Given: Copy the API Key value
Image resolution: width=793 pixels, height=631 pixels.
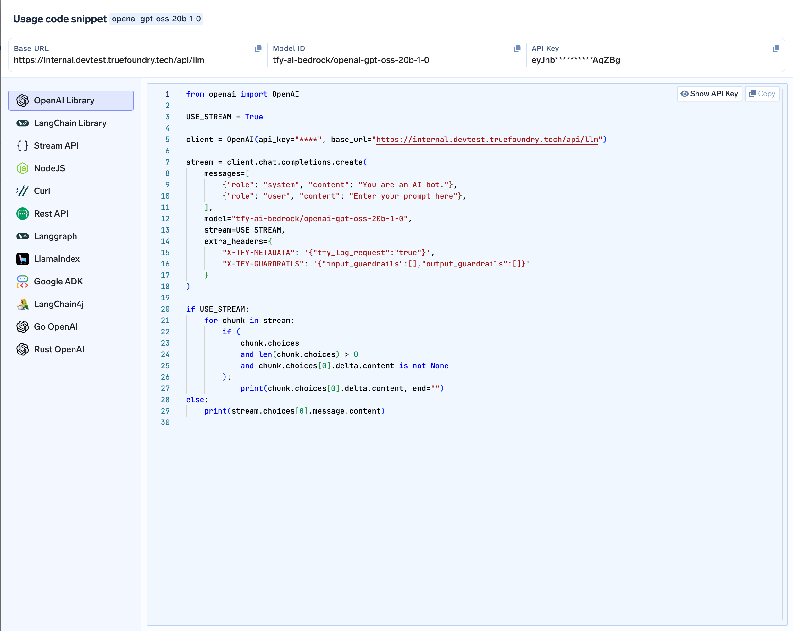Looking at the screenshot, I should click(776, 48).
